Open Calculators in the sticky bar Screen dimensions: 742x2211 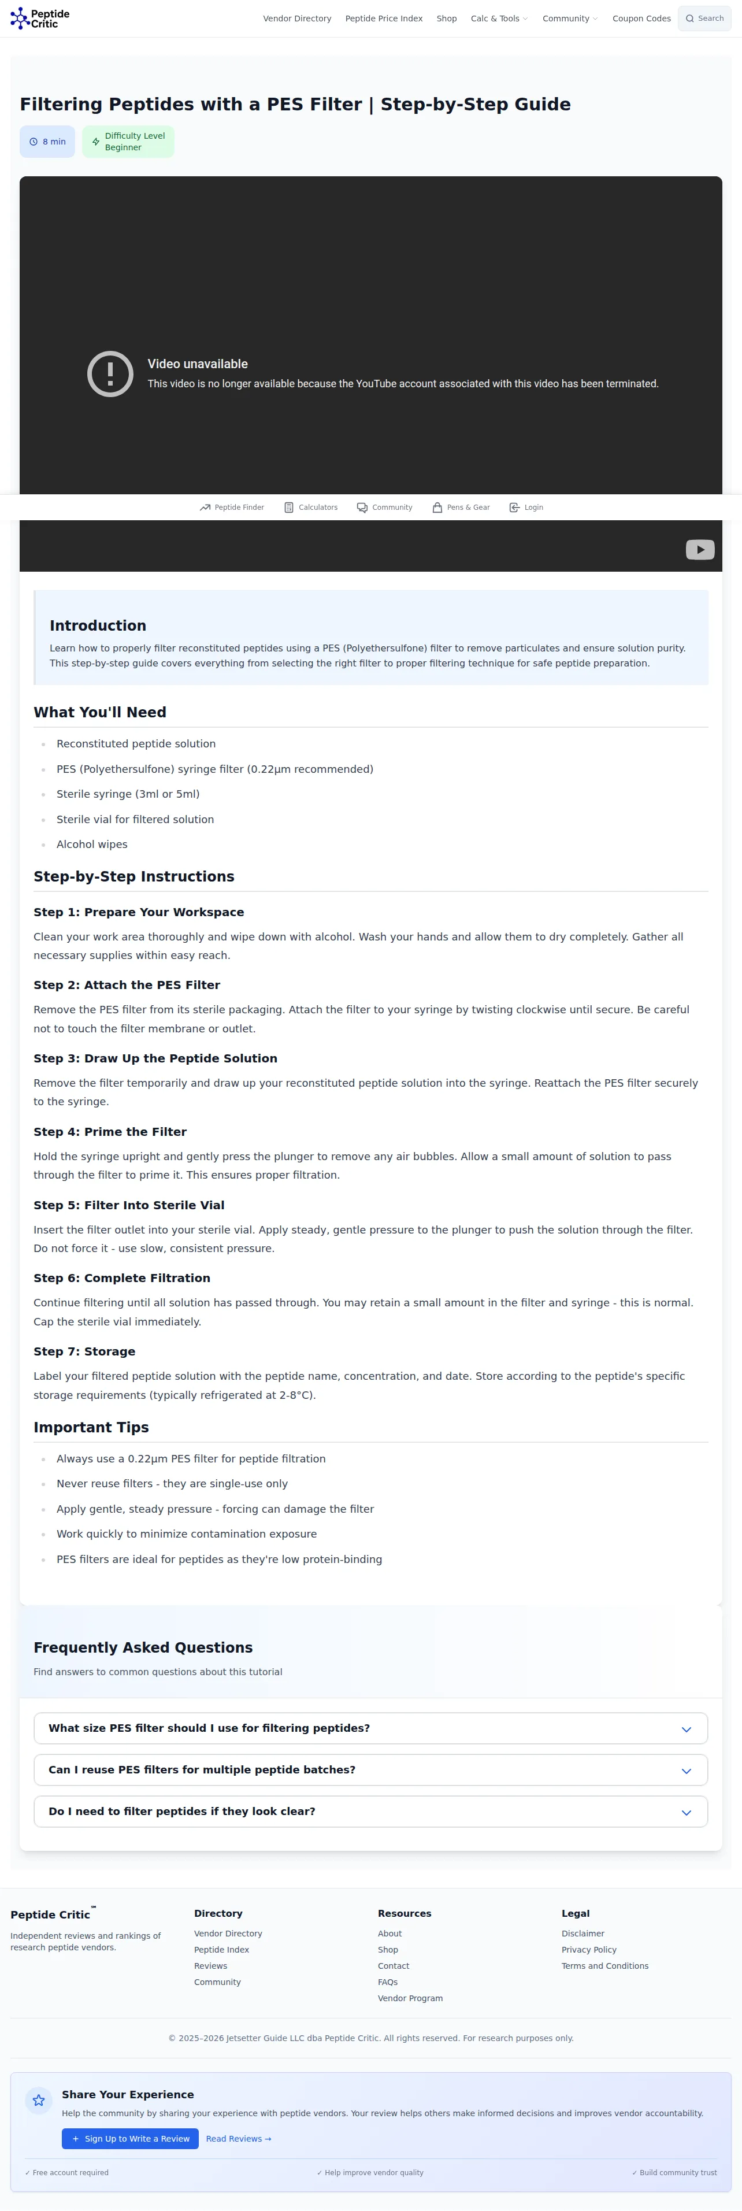click(x=310, y=508)
